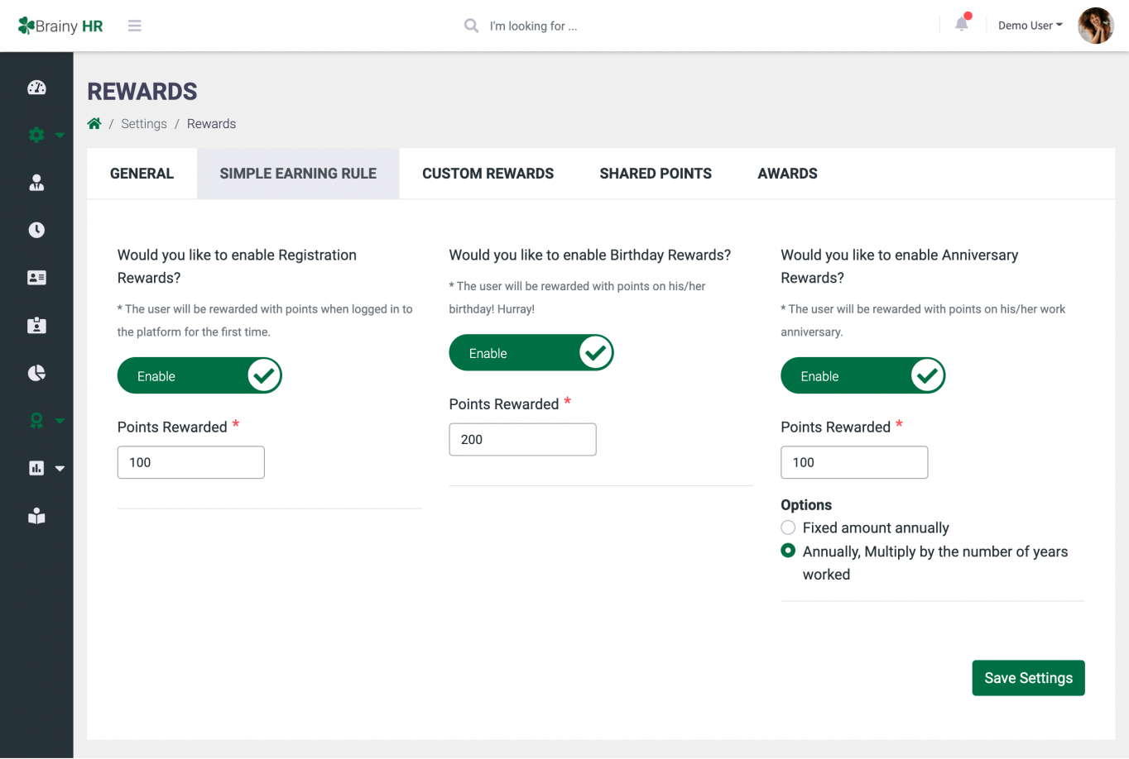Click the ID card icon in sidebar
This screenshot has width=1129, height=759.
[36, 278]
